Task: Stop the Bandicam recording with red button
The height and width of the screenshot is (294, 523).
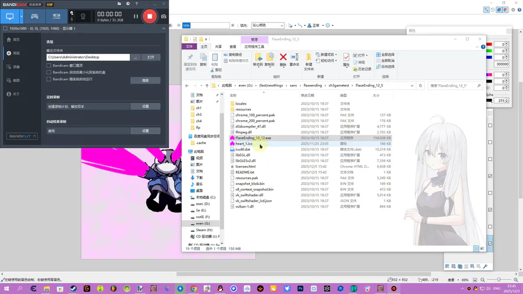Action: coord(149,16)
